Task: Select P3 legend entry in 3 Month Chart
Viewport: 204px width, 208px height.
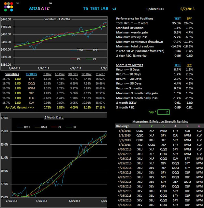Action: point(71,127)
